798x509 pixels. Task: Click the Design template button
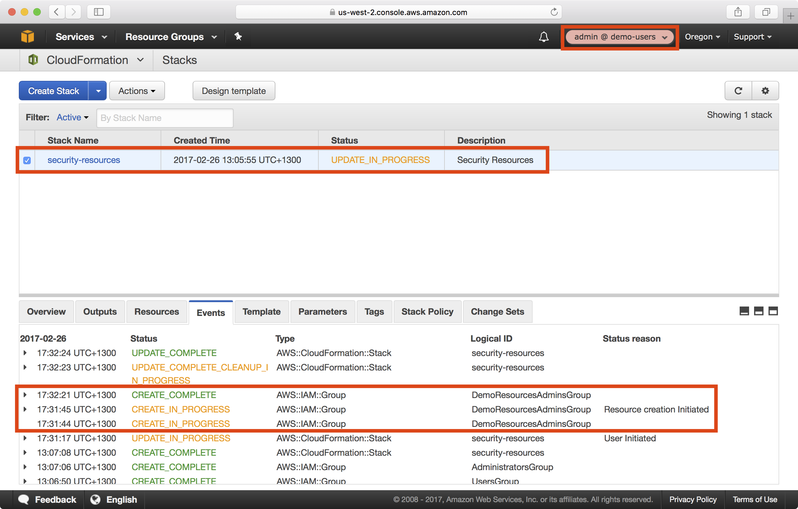click(233, 91)
